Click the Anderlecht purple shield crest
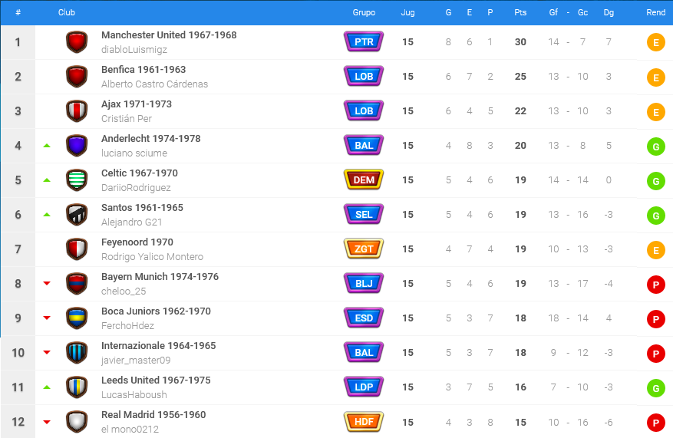The height and width of the screenshot is (438, 673). point(77,146)
